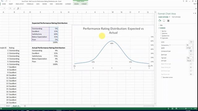Toggle the Rounded corners checkbox
Screen dimensions: 198x111
click(162, 77)
